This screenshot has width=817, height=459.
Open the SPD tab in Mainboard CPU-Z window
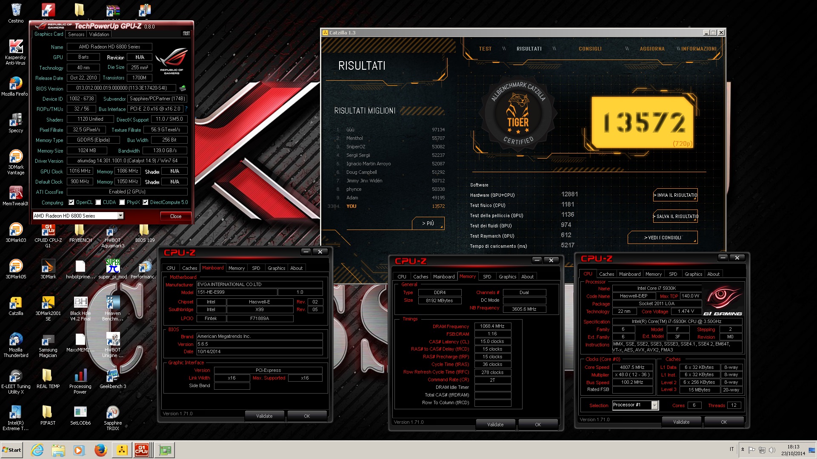pos(256,268)
